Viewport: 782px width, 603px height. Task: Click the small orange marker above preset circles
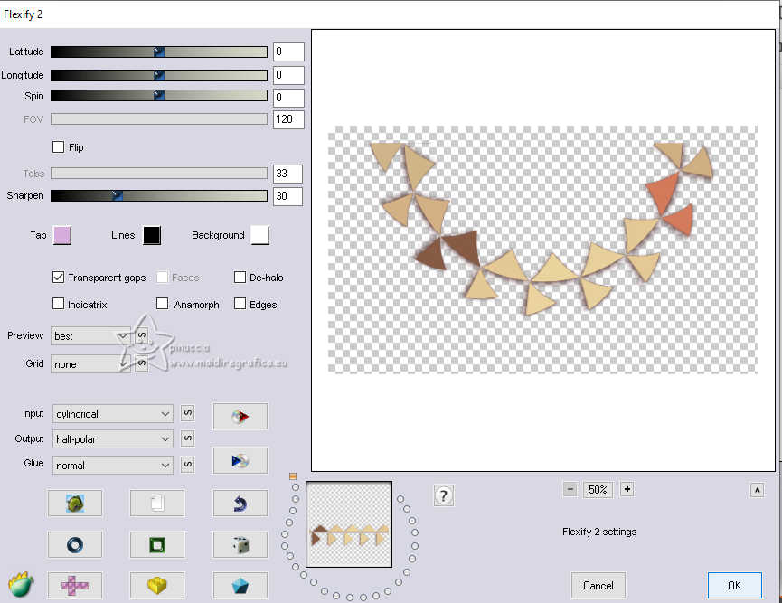click(x=293, y=476)
